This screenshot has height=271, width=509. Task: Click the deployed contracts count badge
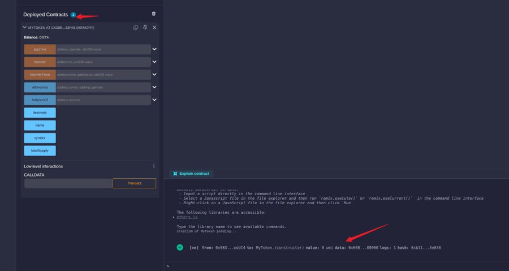pyautogui.click(x=74, y=15)
